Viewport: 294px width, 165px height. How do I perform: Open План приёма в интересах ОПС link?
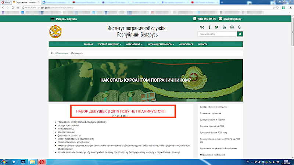pyautogui.click(x=220, y=140)
